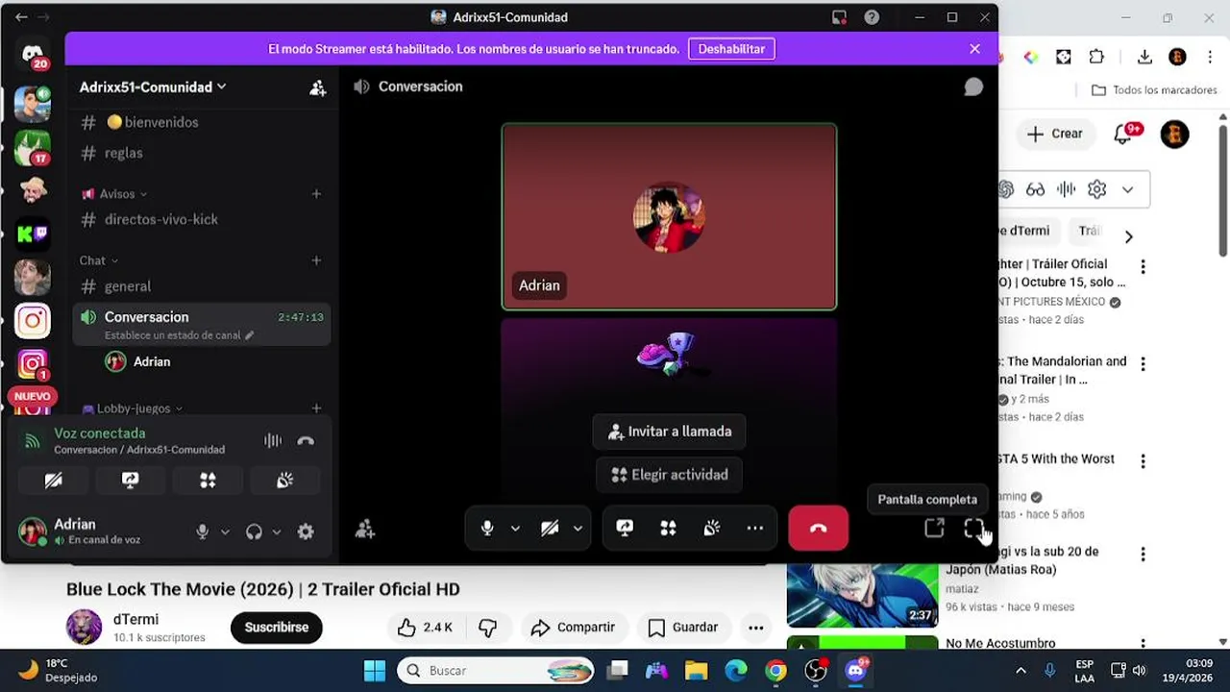Pop out the call into separate window
The width and height of the screenshot is (1230, 692).
[x=934, y=528]
